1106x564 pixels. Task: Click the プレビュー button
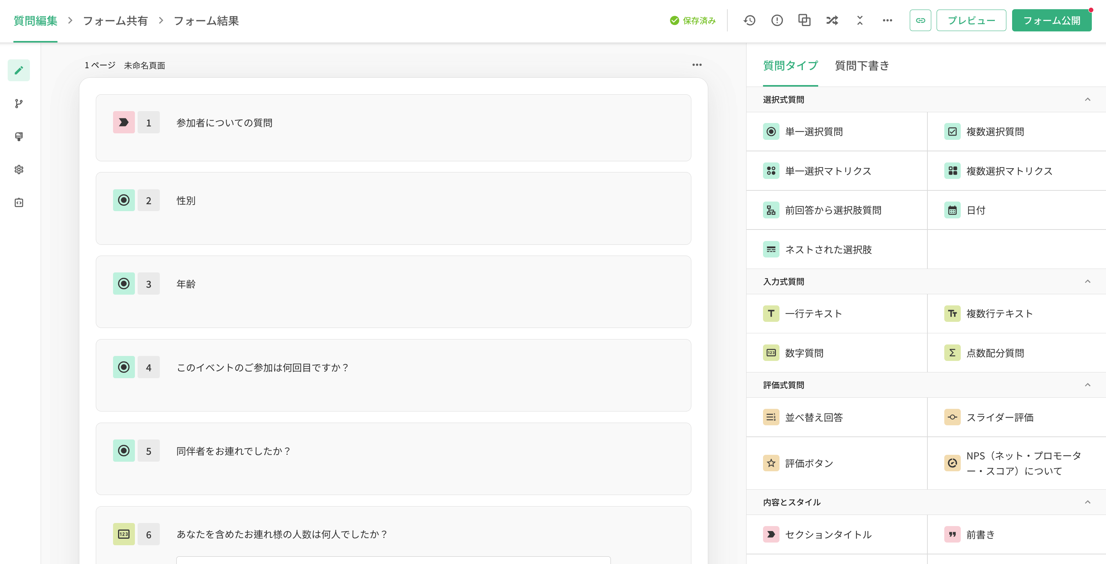971,20
